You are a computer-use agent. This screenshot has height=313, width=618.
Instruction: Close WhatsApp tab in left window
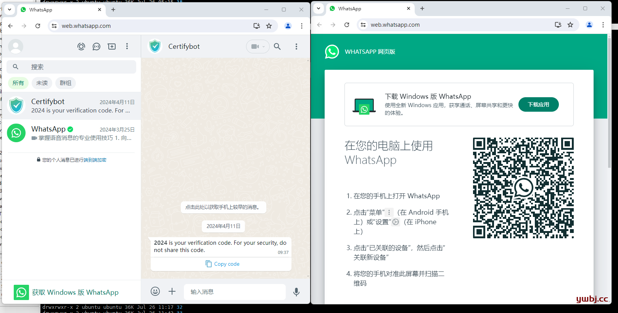tap(100, 10)
